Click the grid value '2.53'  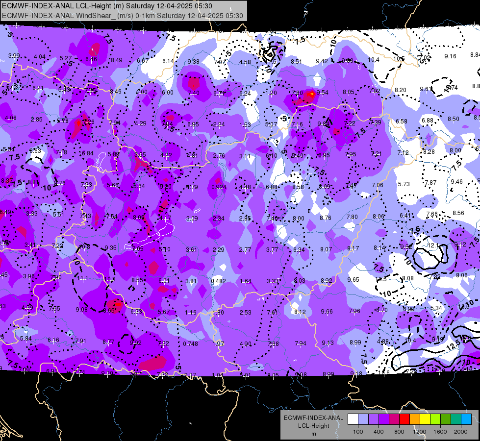pos(246,312)
